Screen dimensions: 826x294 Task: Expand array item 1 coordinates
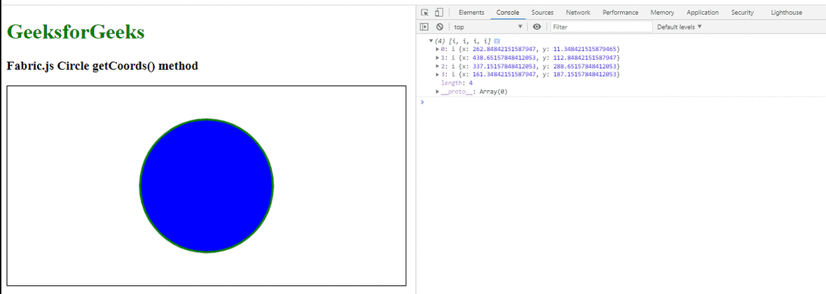(x=438, y=57)
